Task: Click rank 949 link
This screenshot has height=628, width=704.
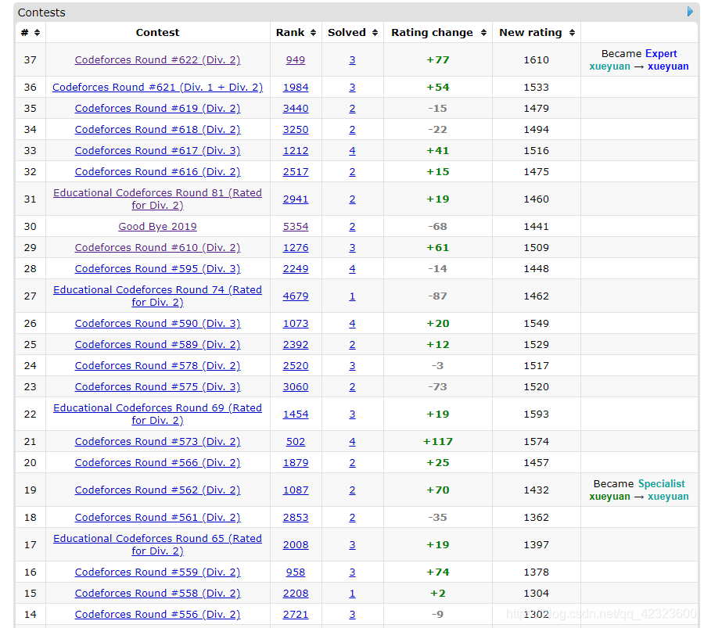Action: (x=296, y=59)
